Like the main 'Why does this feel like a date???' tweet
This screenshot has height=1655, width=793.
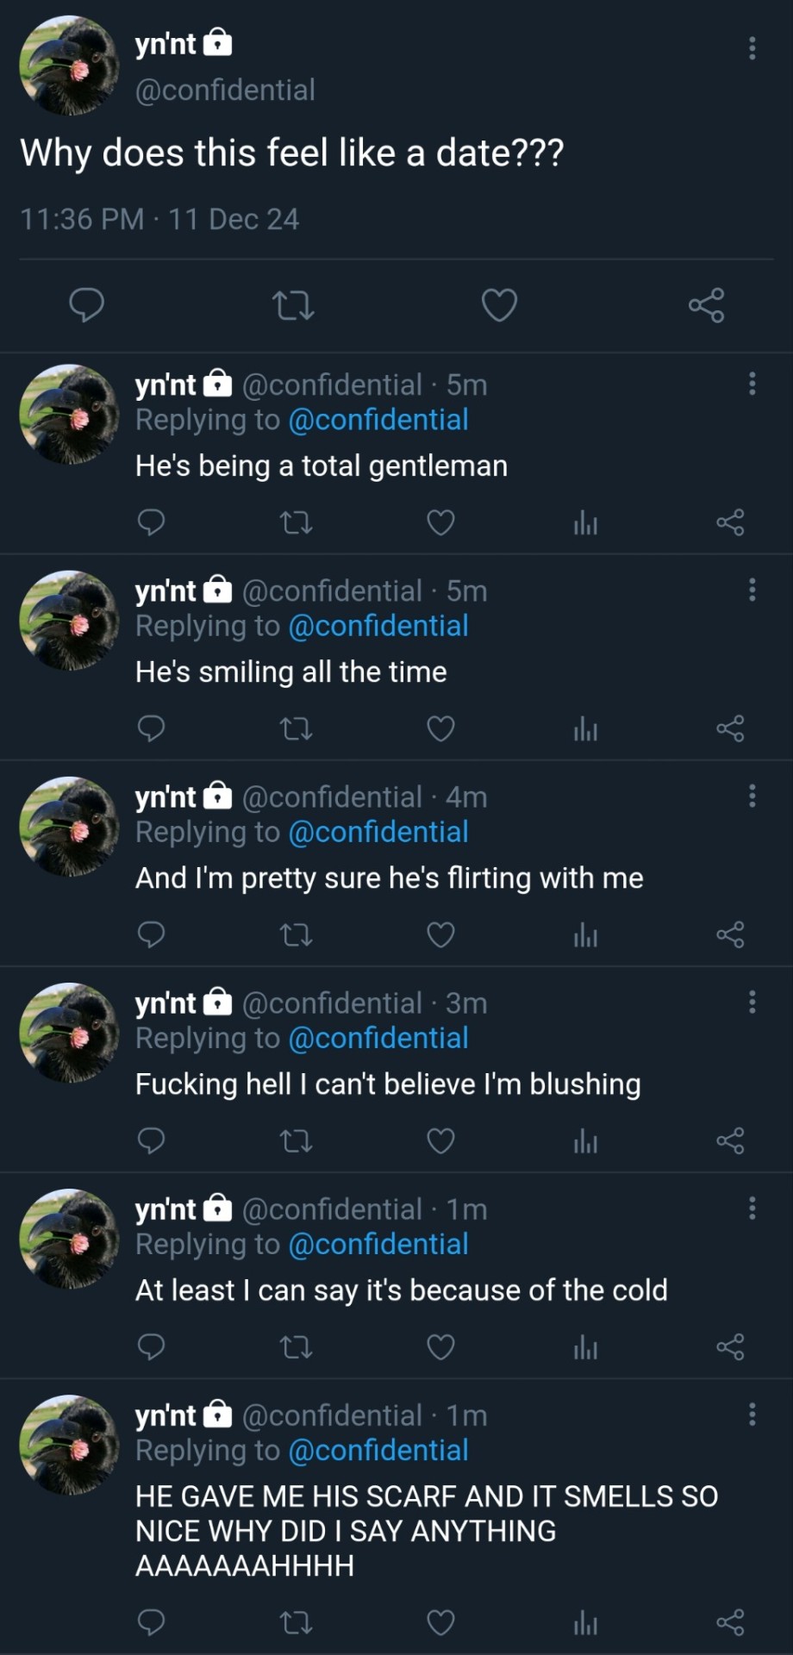click(x=499, y=306)
